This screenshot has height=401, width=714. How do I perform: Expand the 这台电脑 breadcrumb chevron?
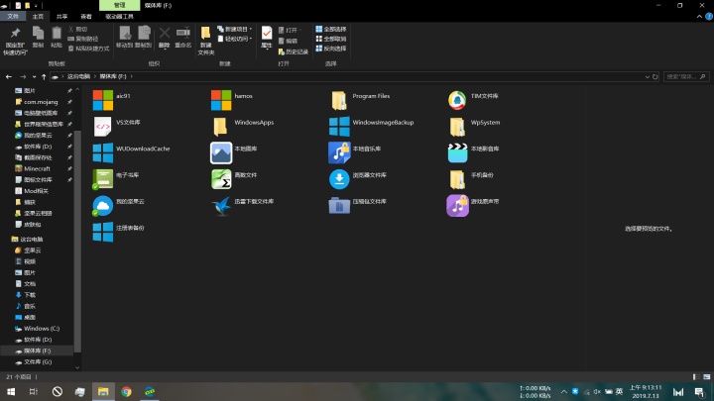pos(95,76)
